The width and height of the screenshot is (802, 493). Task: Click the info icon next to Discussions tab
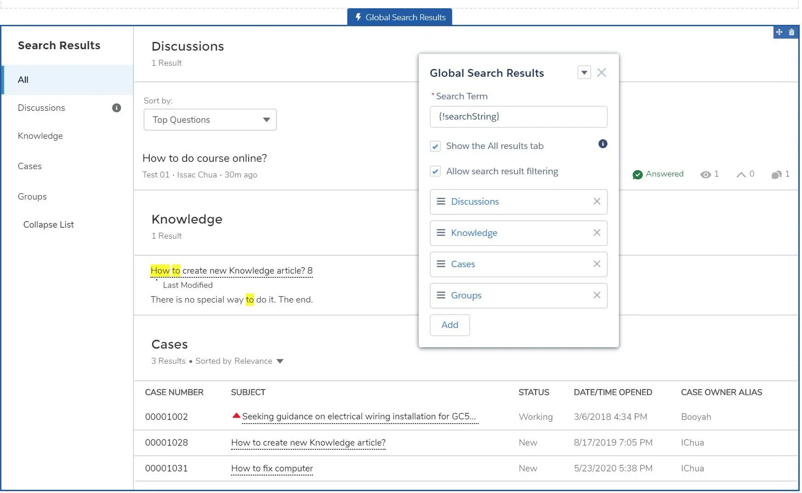coord(116,108)
